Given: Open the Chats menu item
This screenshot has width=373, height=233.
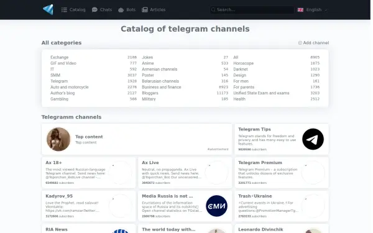Looking at the screenshot, I should (102, 10).
